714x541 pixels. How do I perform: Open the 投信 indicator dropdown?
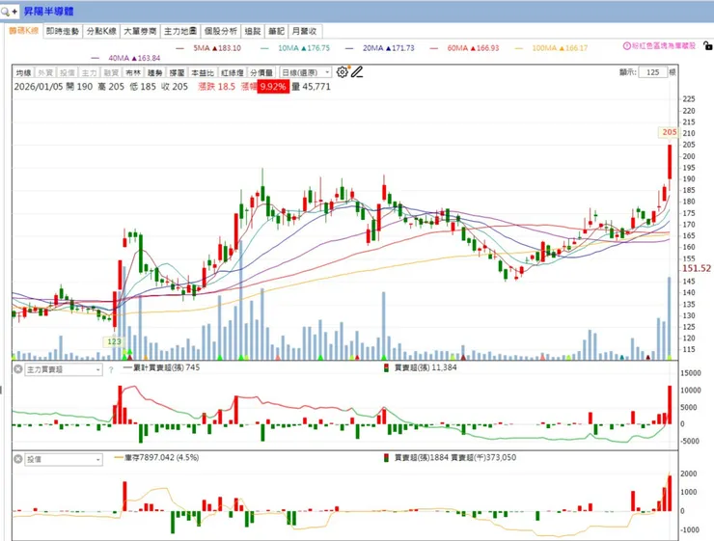64,460
